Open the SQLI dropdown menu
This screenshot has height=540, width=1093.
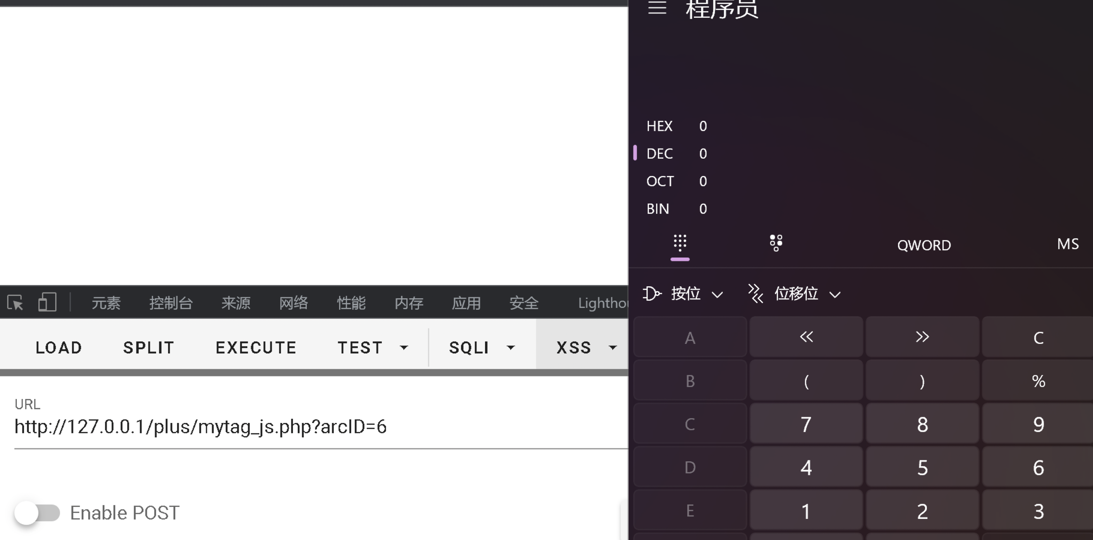482,347
